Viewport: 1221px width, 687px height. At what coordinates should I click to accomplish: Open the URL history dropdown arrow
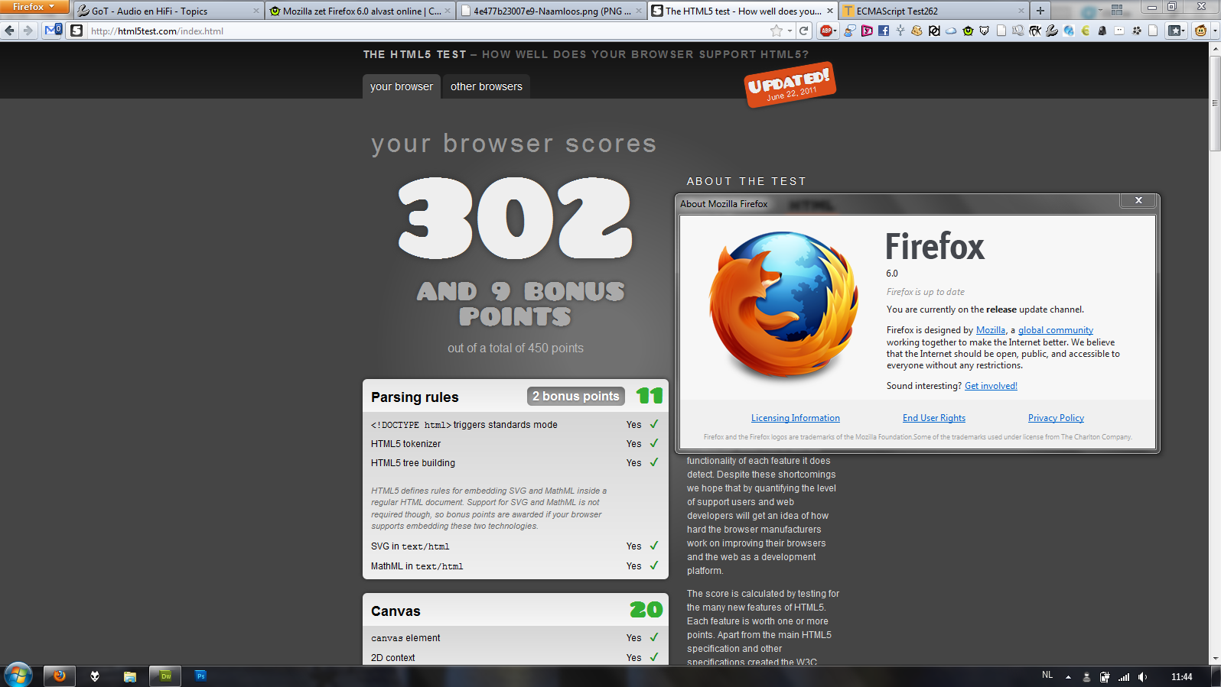point(790,31)
